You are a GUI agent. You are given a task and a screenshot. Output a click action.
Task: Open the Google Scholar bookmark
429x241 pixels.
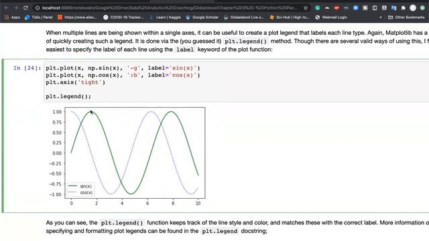point(202,17)
